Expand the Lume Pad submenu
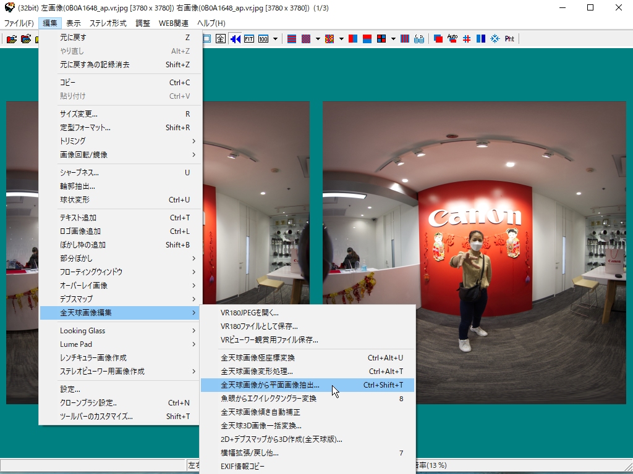Viewport: 633px width, 474px height. (x=121, y=344)
